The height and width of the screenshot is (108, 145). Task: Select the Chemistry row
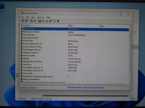point(75,65)
